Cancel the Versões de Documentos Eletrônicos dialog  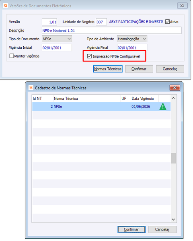tap(170, 69)
